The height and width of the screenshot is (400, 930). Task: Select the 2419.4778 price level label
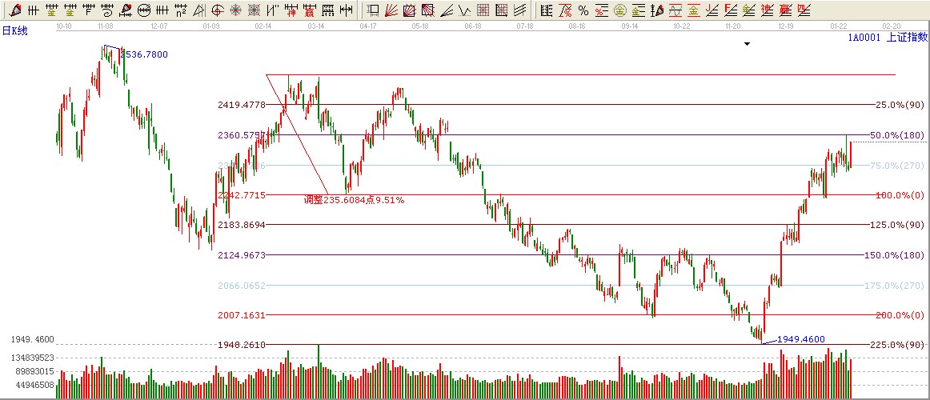241,105
